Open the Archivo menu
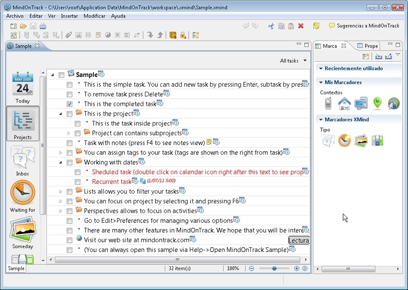 tap(15, 16)
